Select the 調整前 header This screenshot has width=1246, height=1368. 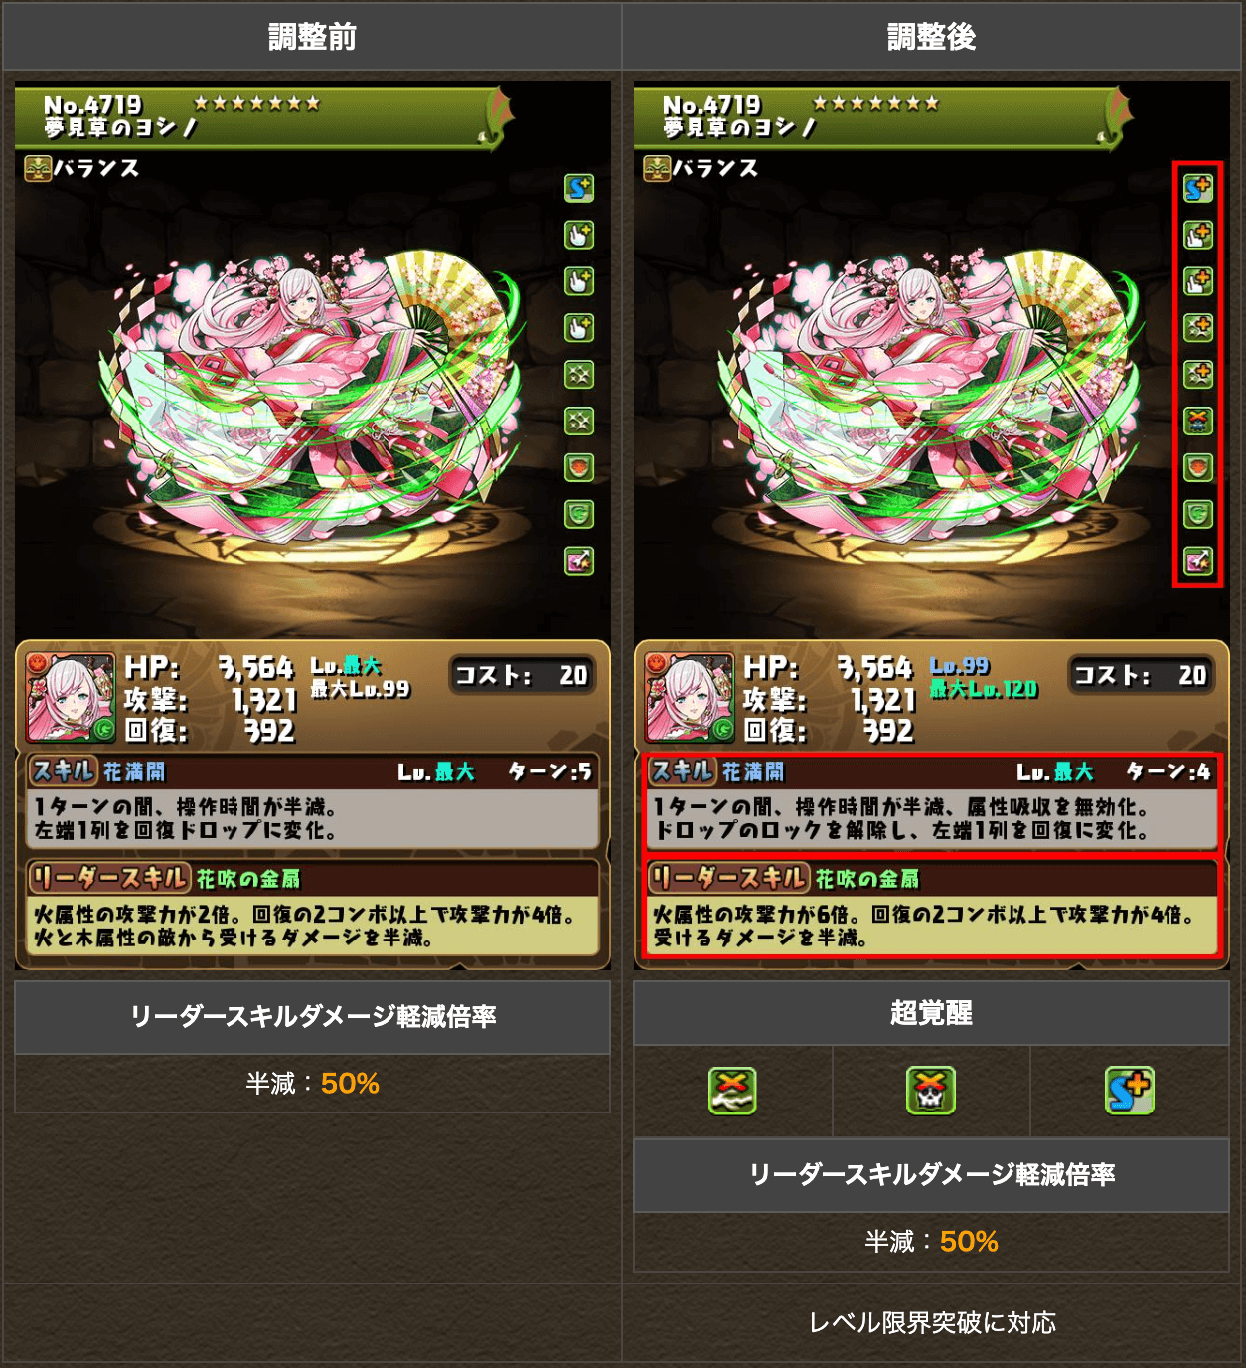tap(312, 37)
